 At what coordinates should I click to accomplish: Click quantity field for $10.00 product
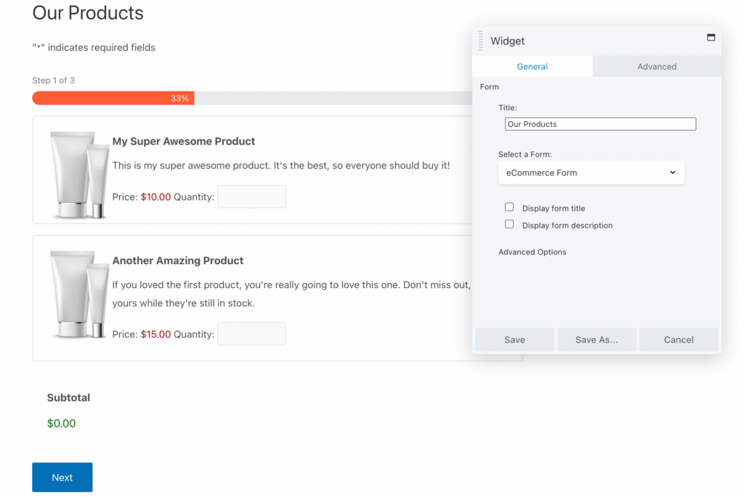pyautogui.click(x=251, y=197)
